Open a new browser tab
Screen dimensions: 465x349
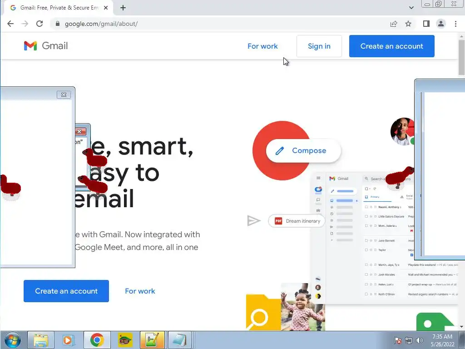pos(123,8)
